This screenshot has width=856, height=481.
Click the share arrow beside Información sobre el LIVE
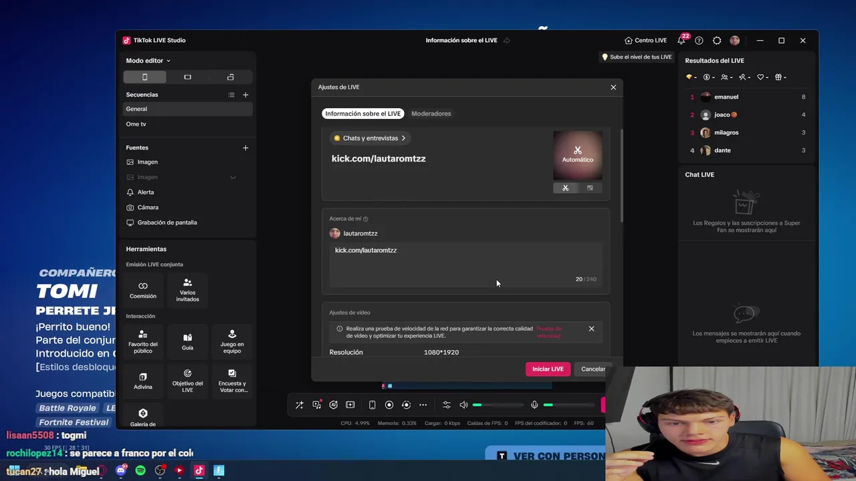pos(506,40)
